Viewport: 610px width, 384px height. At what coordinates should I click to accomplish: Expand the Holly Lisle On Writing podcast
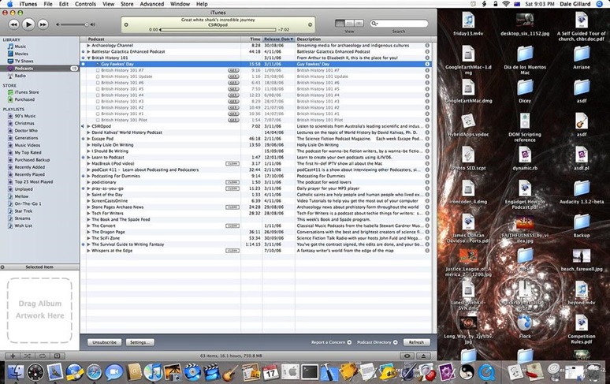[x=88, y=145]
